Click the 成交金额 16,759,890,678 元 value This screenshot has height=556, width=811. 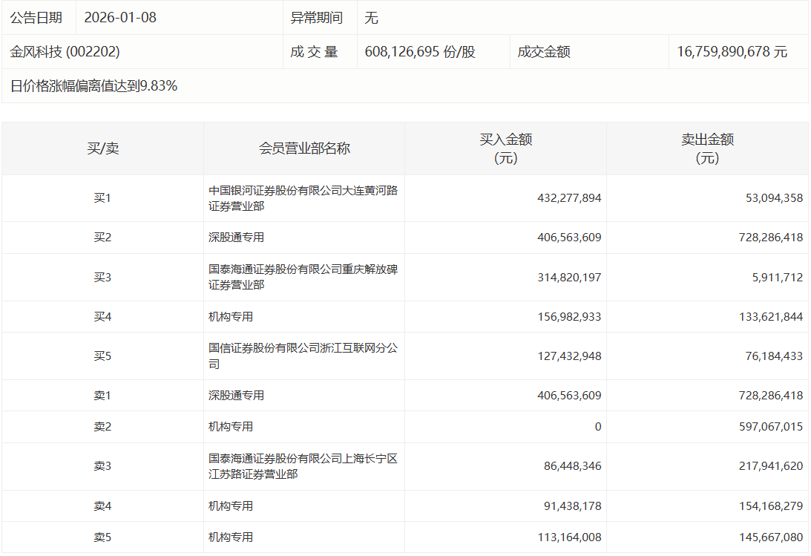click(732, 52)
